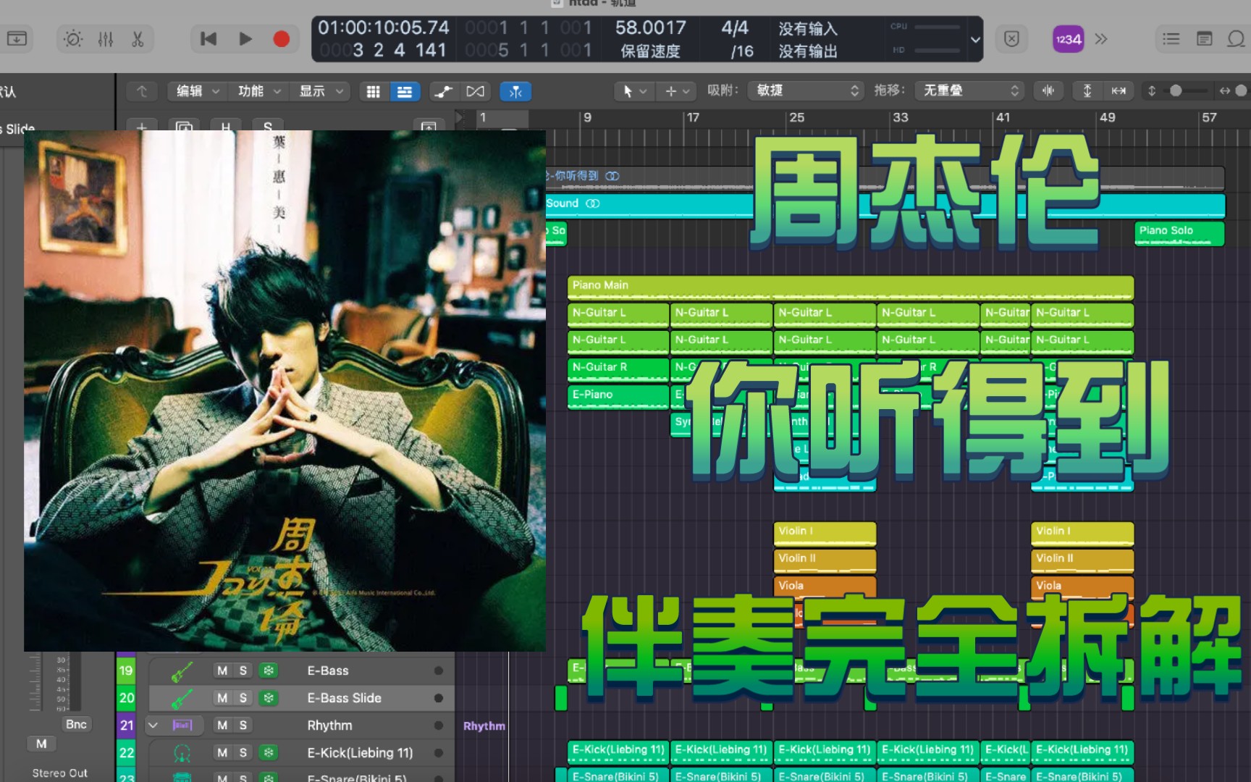Open the Loop Browser button

click(1236, 39)
